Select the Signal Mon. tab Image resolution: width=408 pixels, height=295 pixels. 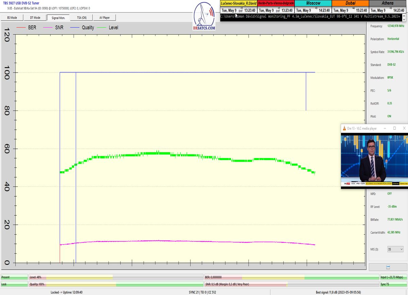(x=58, y=18)
